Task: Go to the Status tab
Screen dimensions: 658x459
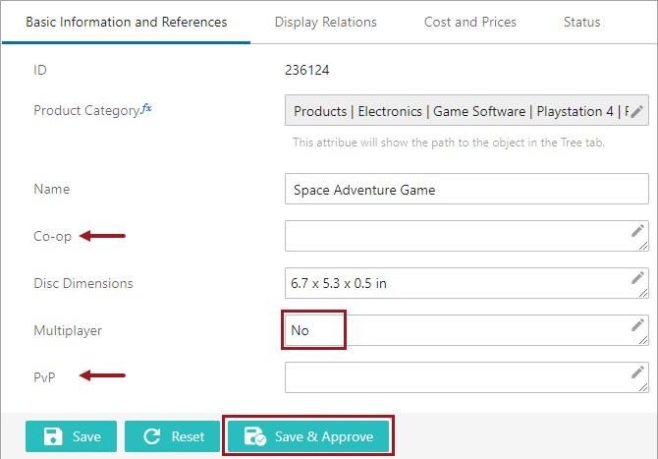Action: point(581,22)
